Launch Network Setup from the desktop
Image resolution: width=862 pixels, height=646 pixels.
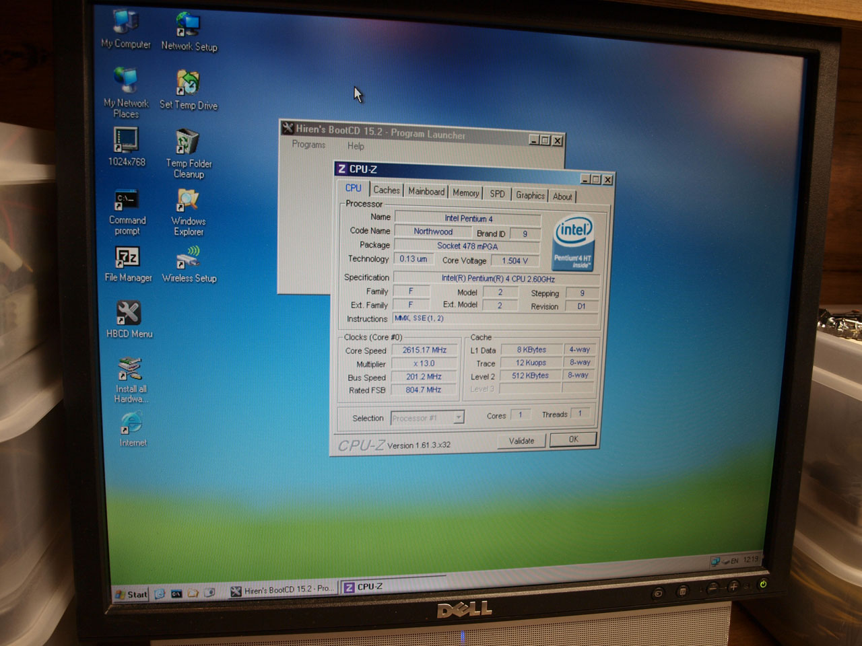pos(189,32)
